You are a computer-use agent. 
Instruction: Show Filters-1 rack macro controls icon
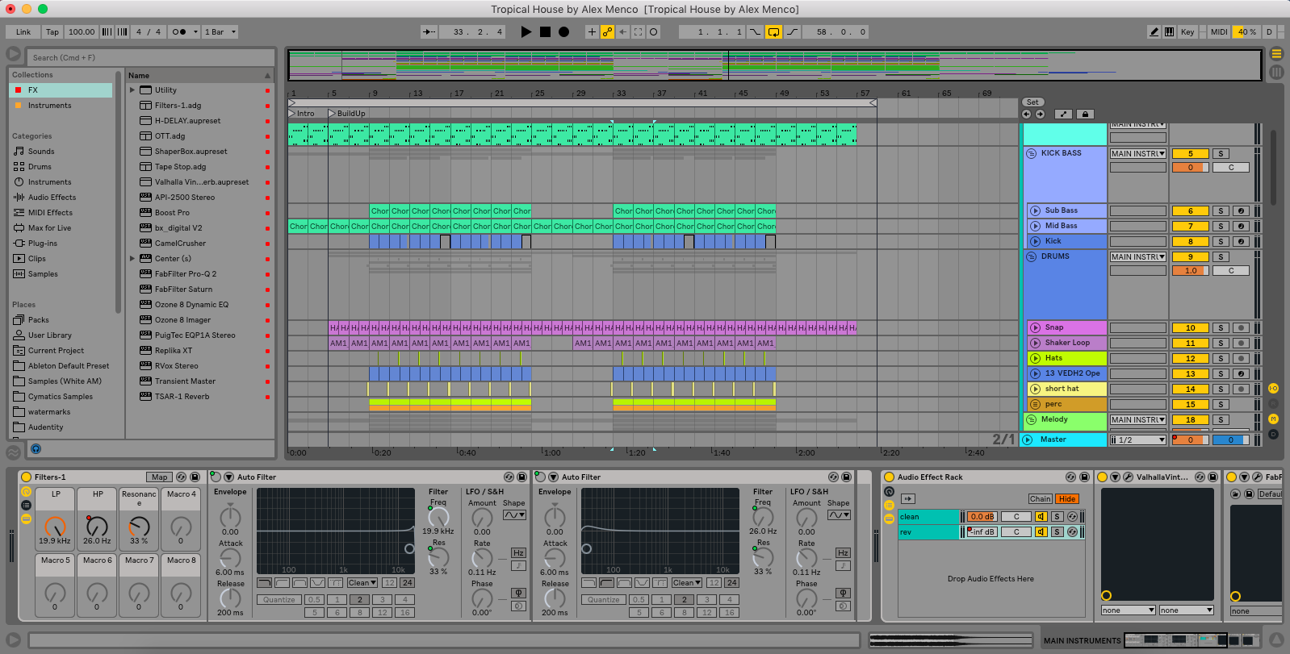[x=26, y=492]
